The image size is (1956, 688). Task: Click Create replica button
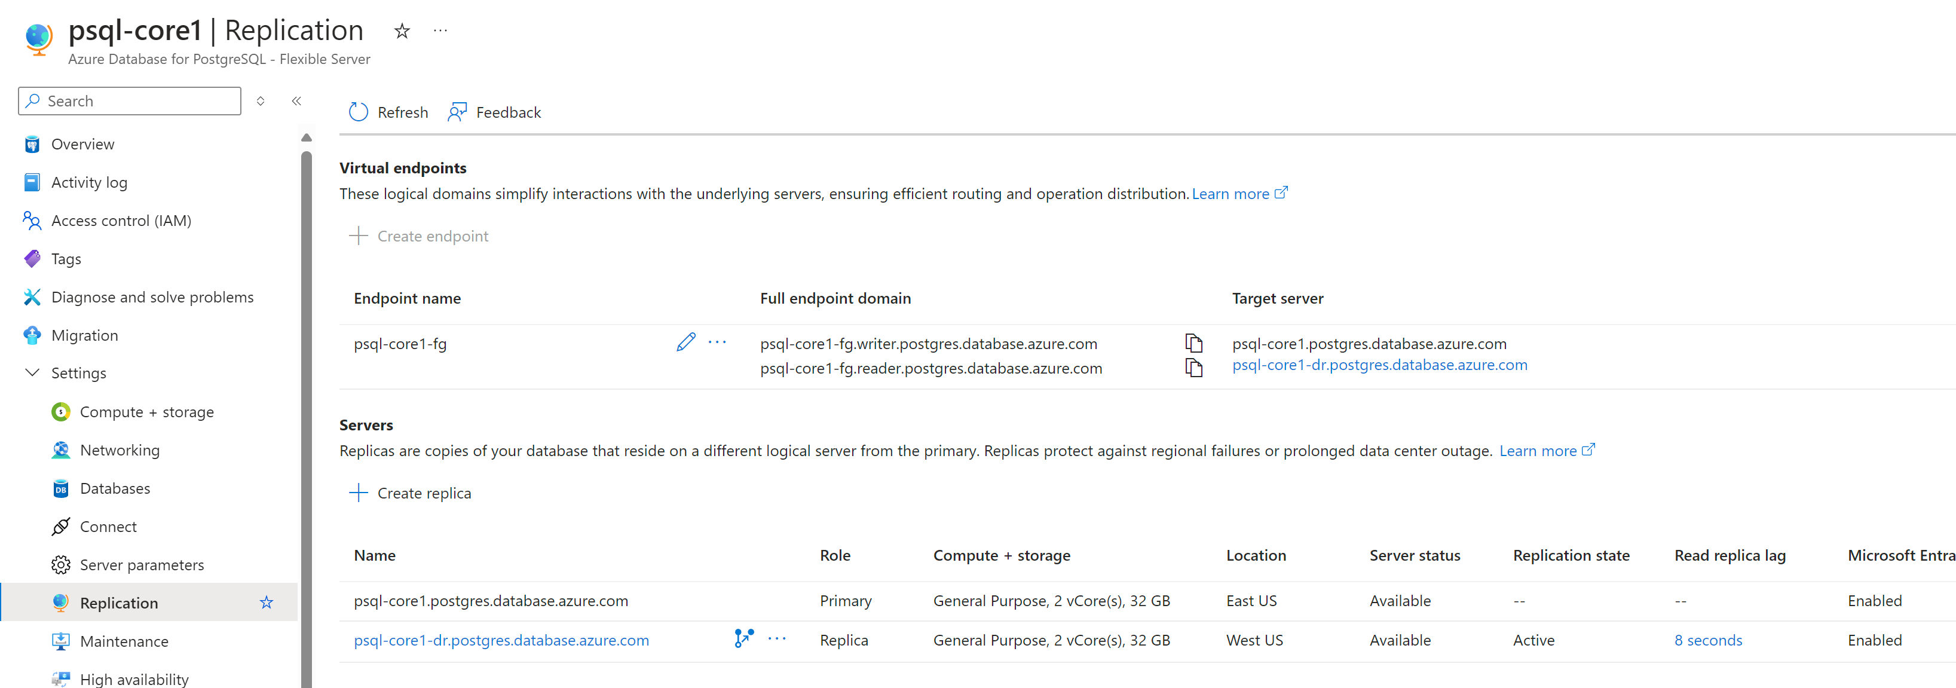point(410,494)
